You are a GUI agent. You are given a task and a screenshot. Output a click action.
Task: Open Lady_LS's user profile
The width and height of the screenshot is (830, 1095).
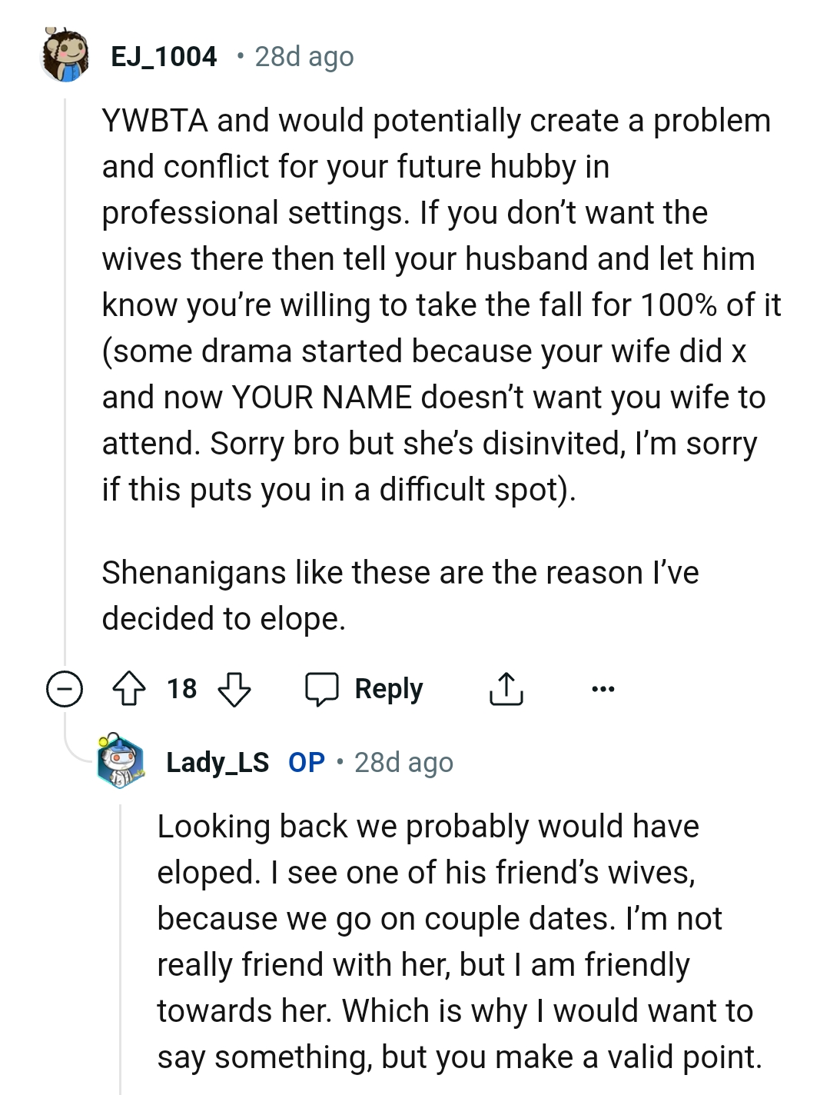tap(217, 762)
